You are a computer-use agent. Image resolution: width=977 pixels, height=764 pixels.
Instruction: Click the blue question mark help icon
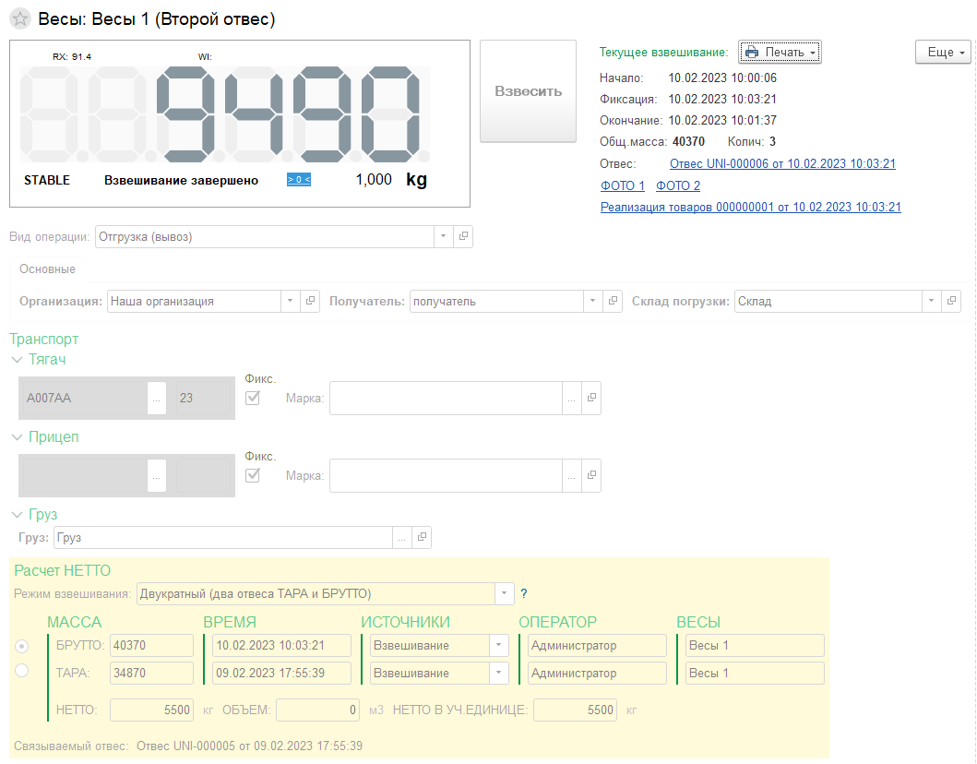click(524, 593)
